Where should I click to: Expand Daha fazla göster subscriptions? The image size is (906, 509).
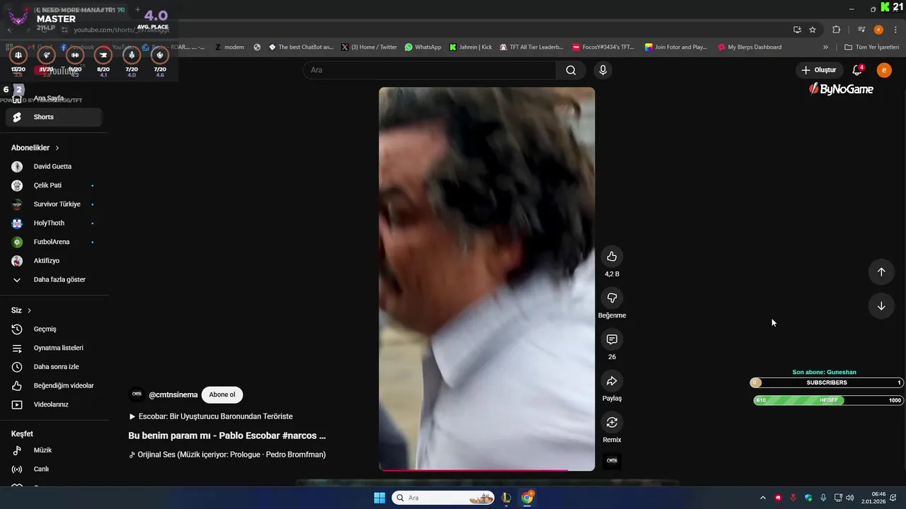(x=54, y=280)
